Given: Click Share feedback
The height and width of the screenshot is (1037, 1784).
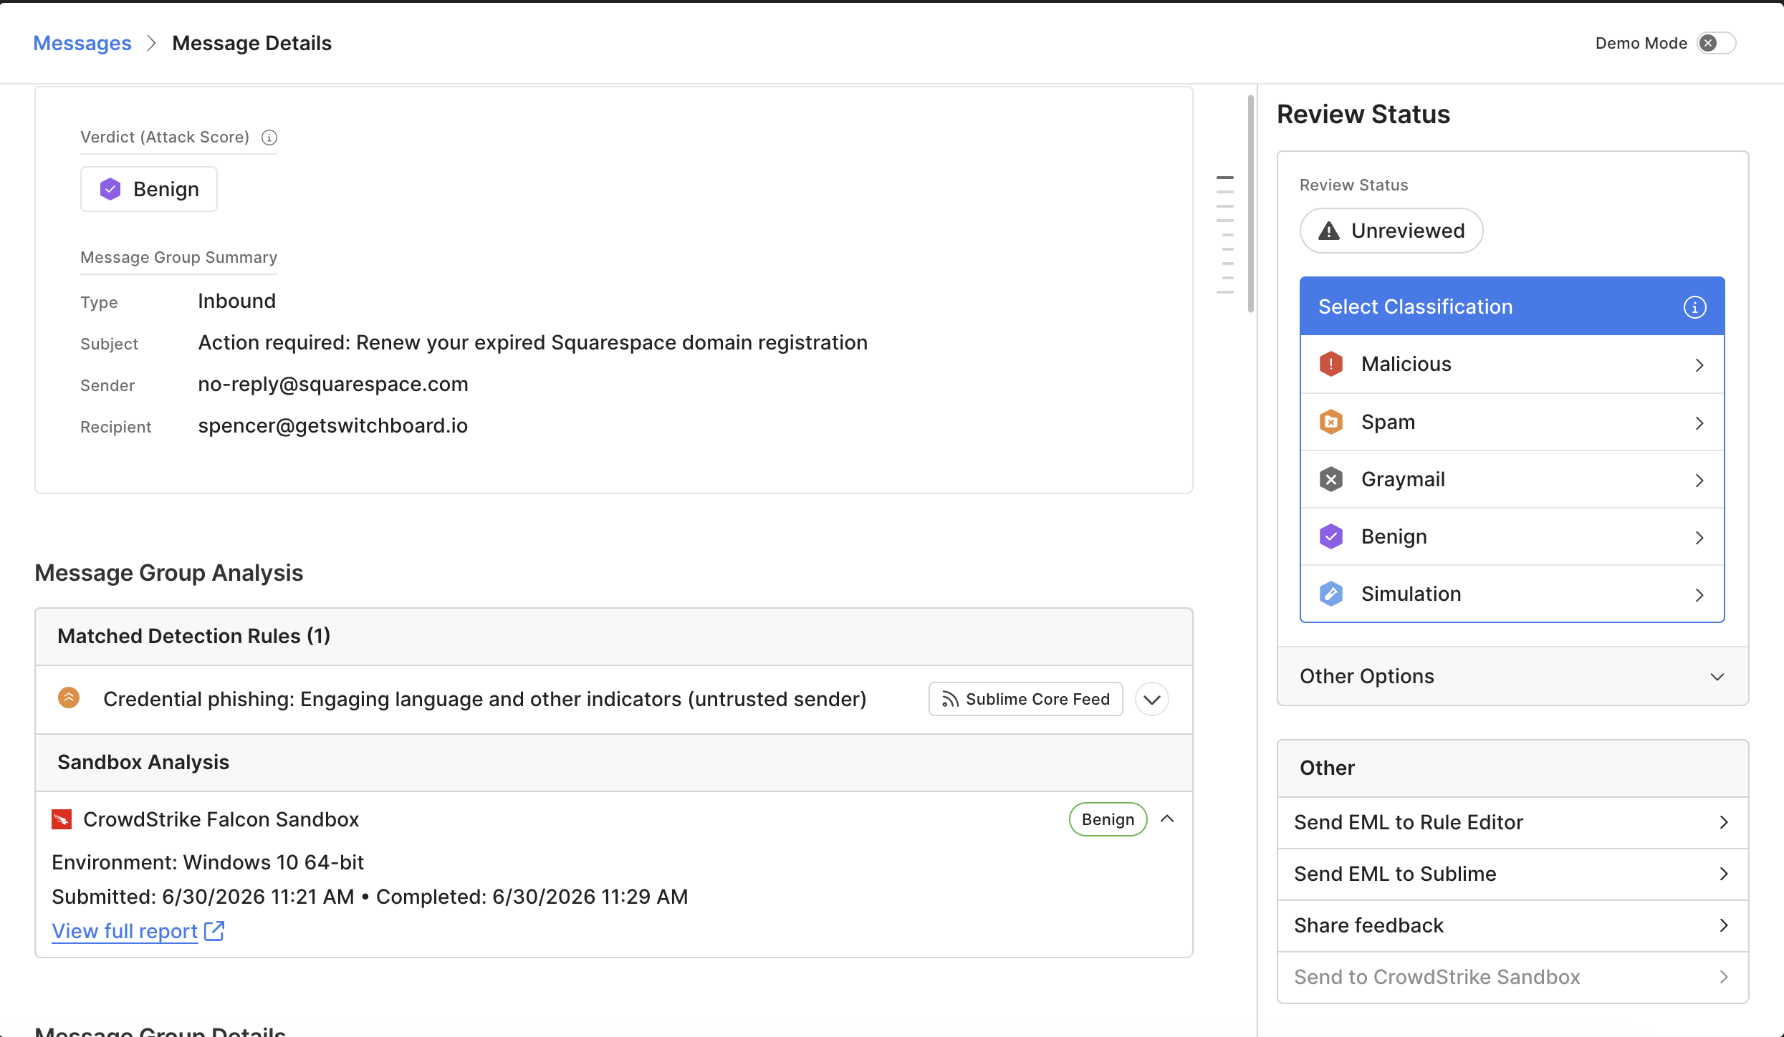Looking at the screenshot, I should point(1512,925).
